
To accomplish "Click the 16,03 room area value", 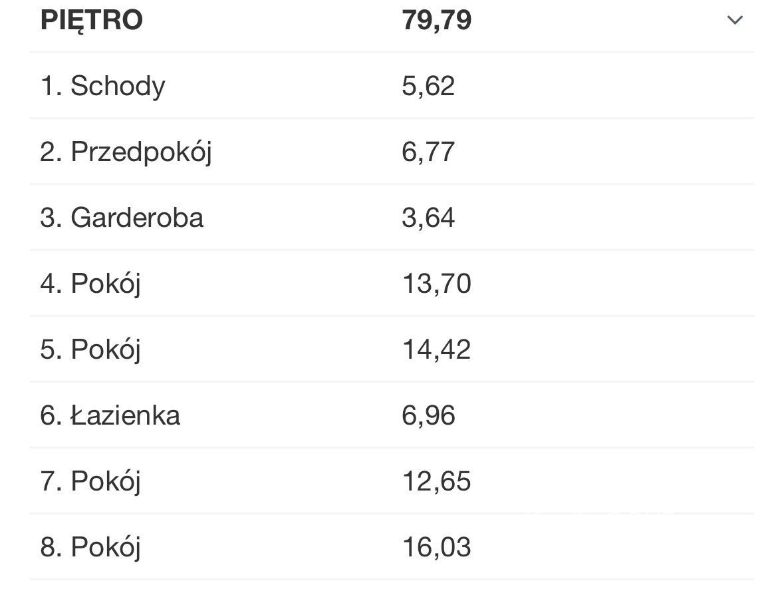I will [437, 548].
